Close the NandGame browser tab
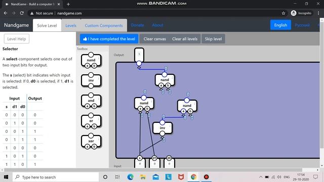This screenshot has width=324, height=182. pos(59,4)
